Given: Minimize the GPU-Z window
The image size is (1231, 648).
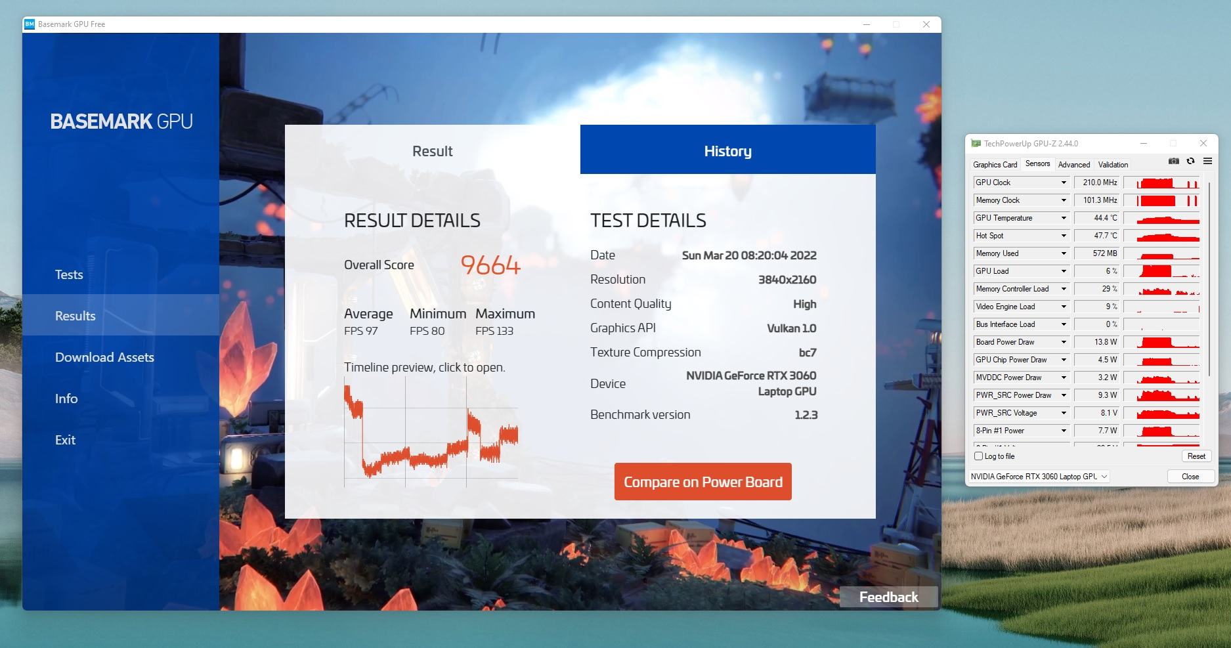Looking at the screenshot, I should [x=1144, y=143].
